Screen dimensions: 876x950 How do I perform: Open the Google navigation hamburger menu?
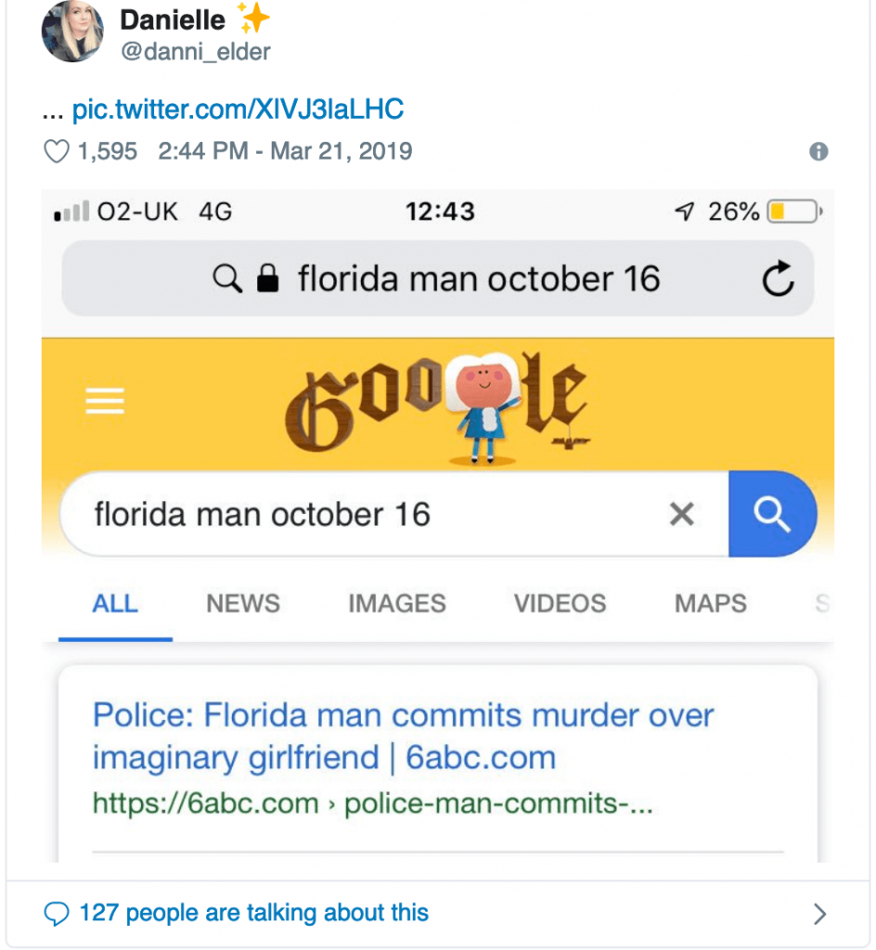pyautogui.click(x=105, y=400)
